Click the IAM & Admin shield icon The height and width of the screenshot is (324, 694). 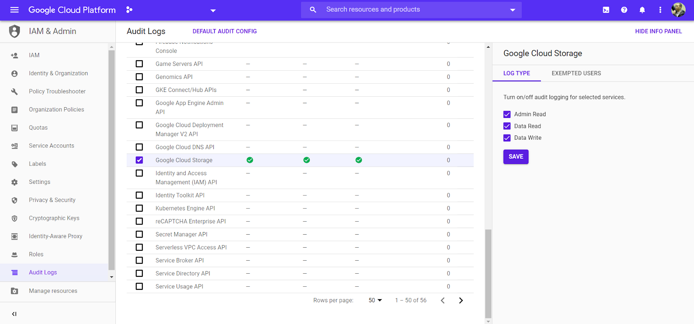click(x=14, y=31)
